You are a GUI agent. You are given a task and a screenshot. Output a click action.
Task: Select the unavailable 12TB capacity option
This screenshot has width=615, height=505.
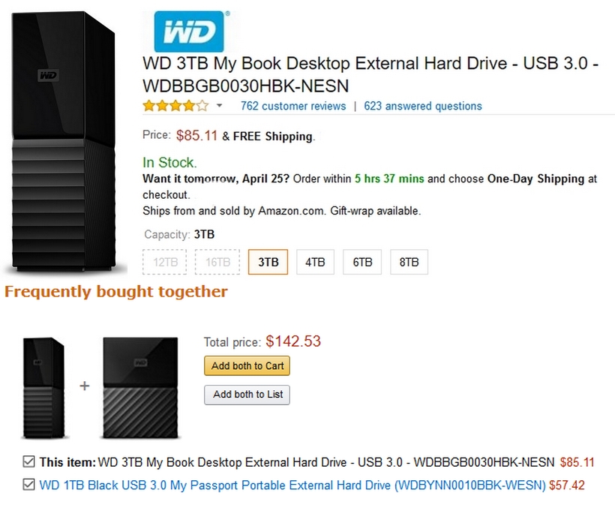[166, 263]
